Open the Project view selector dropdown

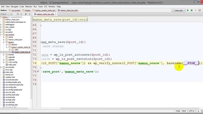pos(6,14)
